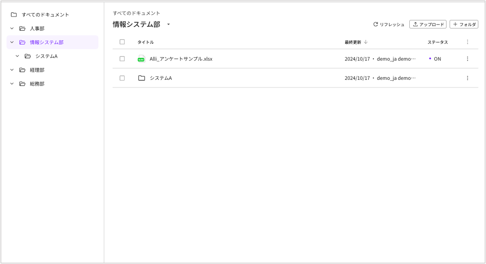The image size is (486, 264).
Task: Click the フォルダ create button
Action: pyautogui.click(x=464, y=25)
